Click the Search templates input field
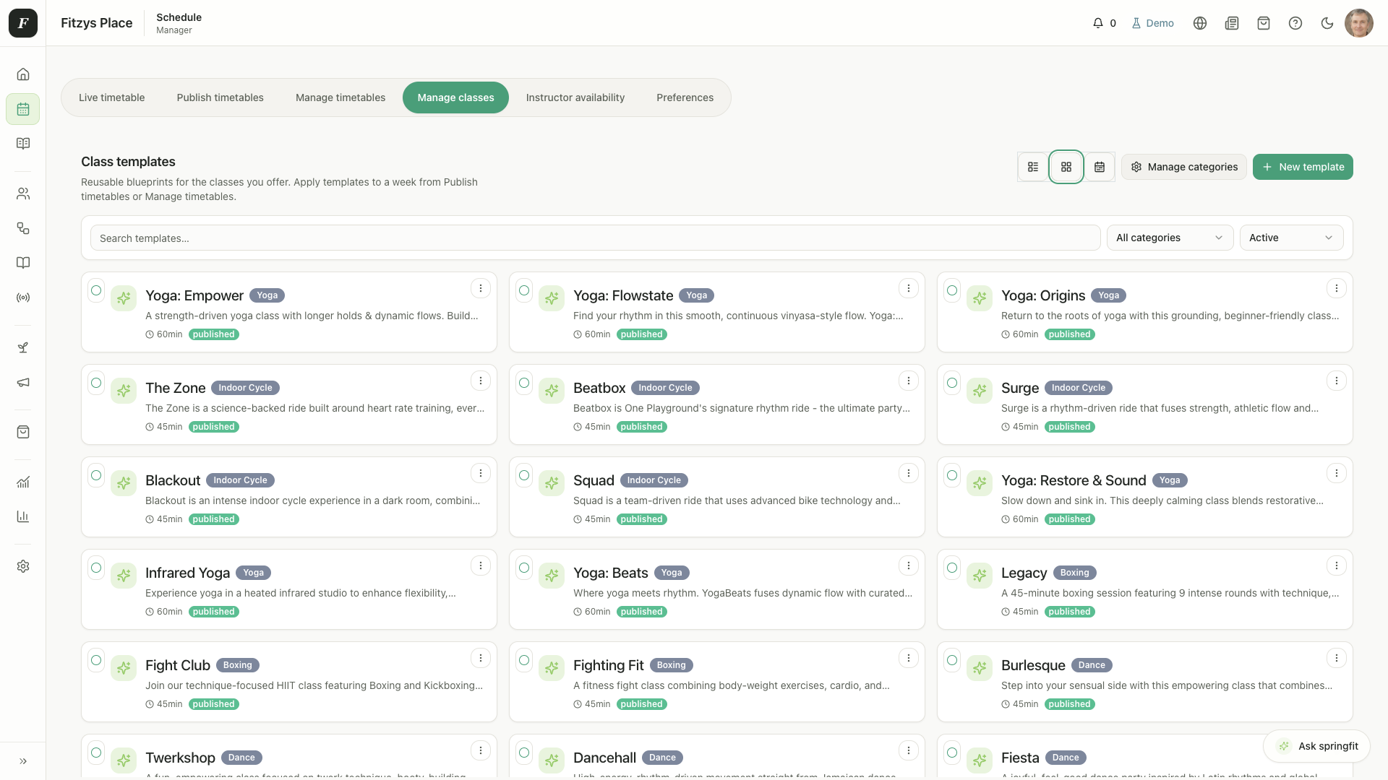The image size is (1388, 780). click(x=595, y=238)
